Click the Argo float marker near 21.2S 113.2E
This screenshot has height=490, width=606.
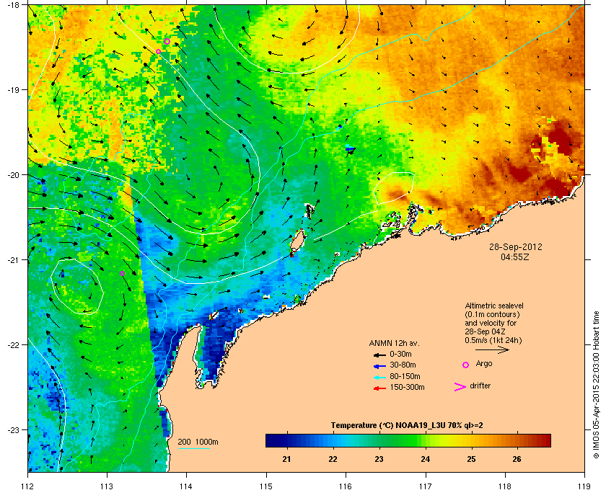pyautogui.click(x=122, y=273)
